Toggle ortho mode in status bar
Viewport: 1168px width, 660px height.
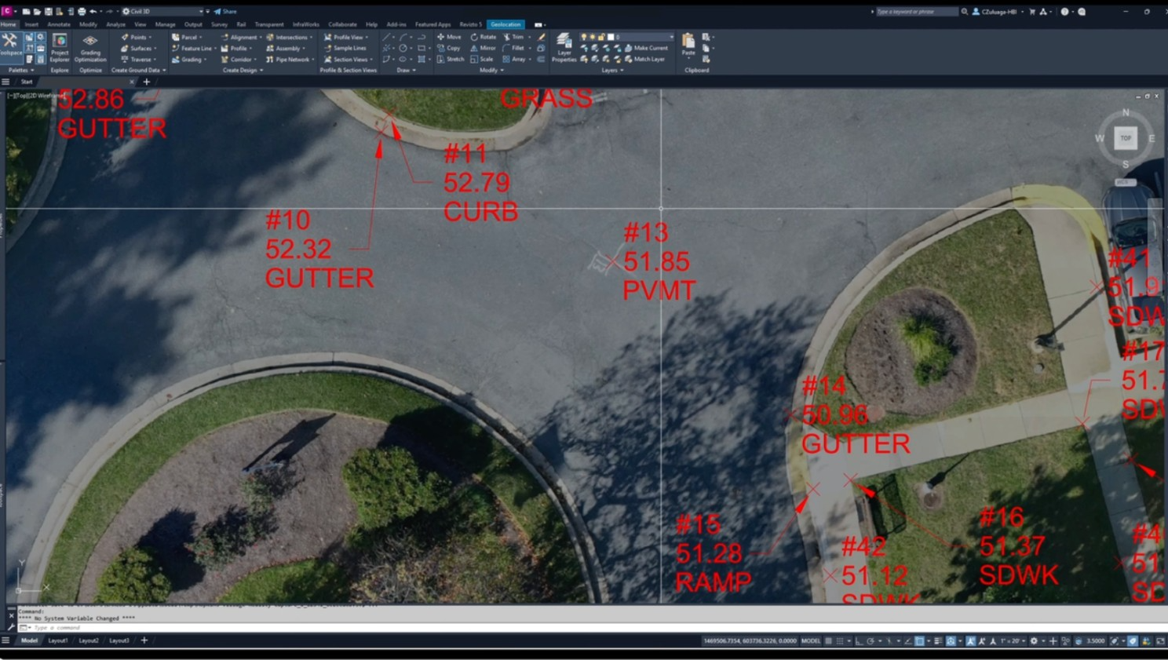point(859,641)
